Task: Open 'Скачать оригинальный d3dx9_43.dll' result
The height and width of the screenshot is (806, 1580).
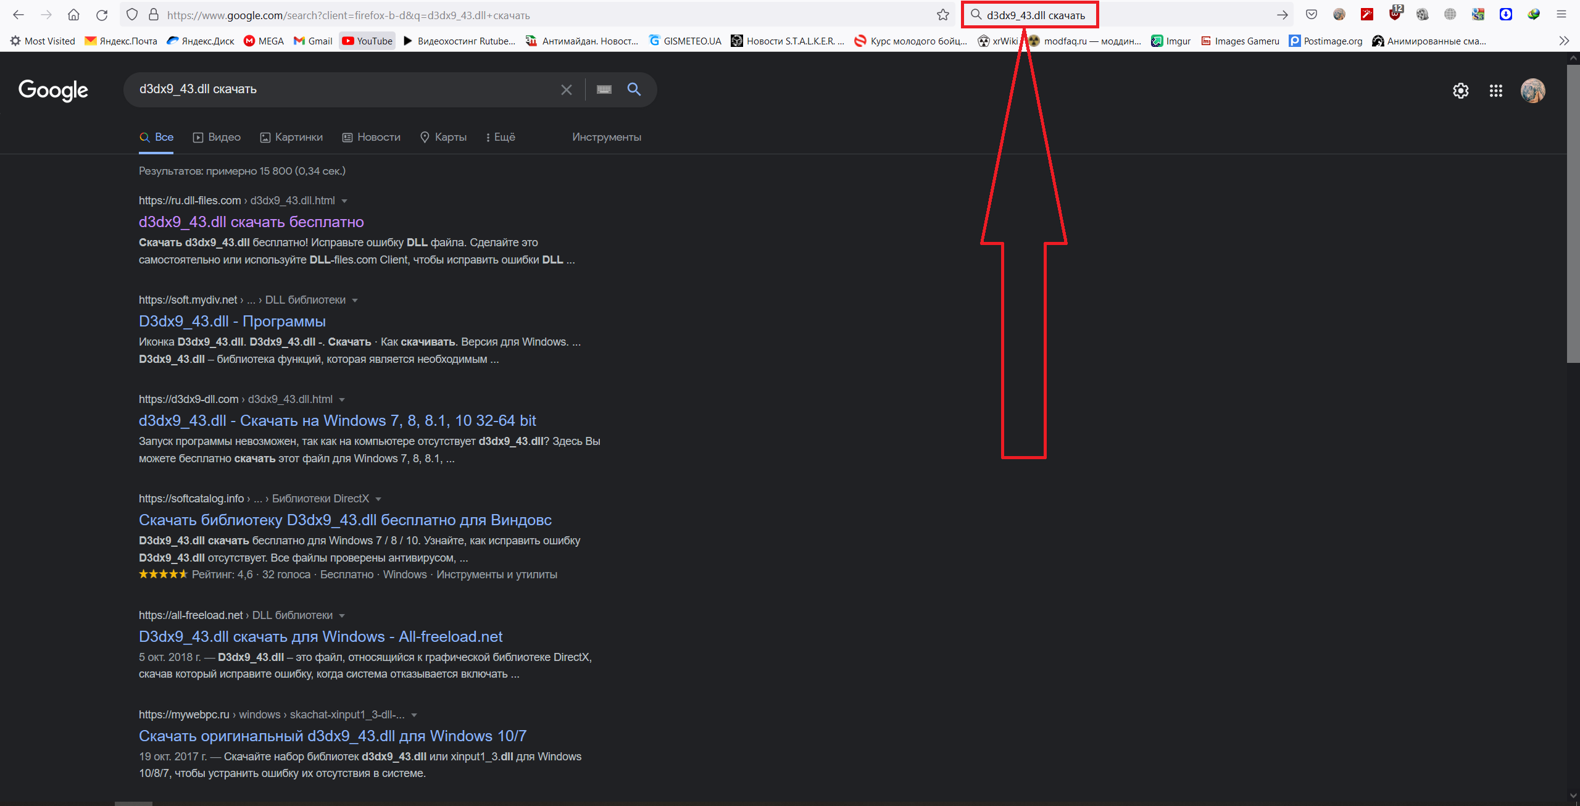Action: pyautogui.click(x=332, y=736)
